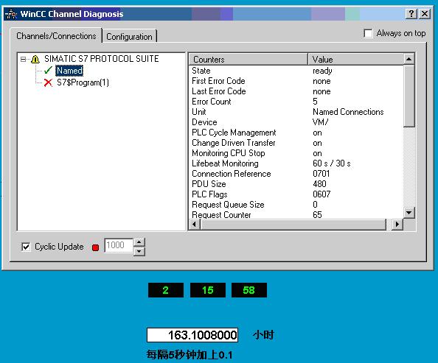Click the Last Error Code row

(296, 91)
